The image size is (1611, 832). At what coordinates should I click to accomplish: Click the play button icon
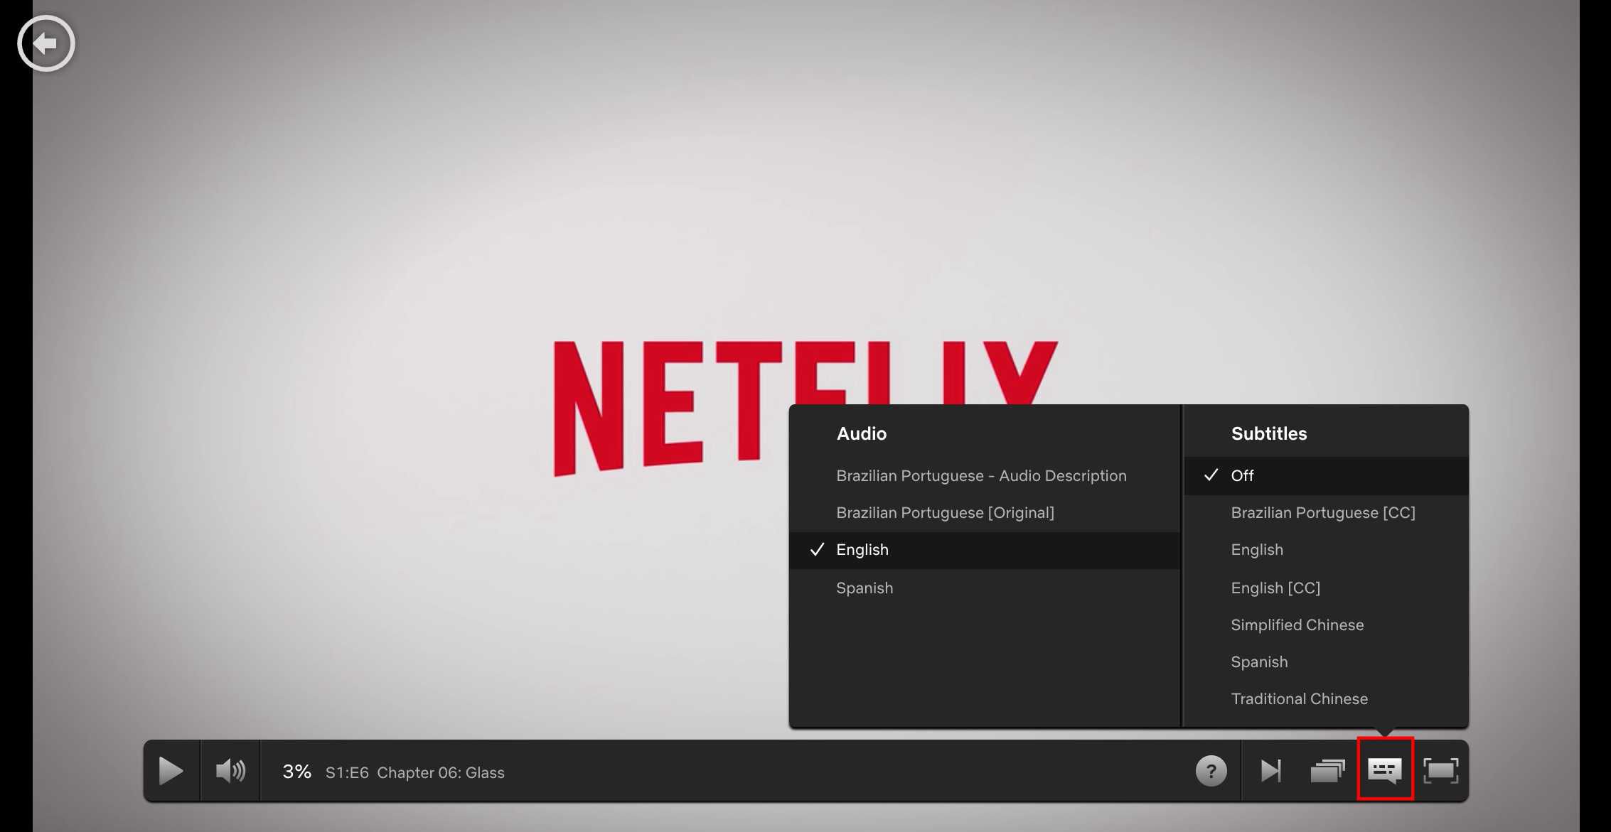[171, 772]
